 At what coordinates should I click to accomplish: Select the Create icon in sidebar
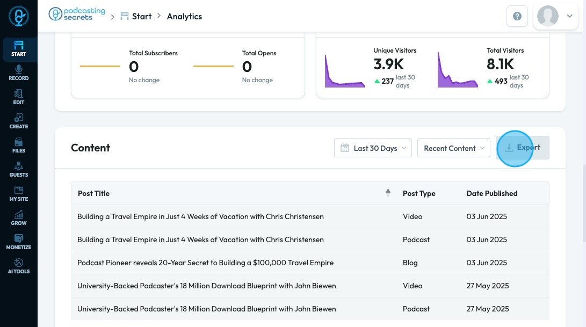point(19,121)
